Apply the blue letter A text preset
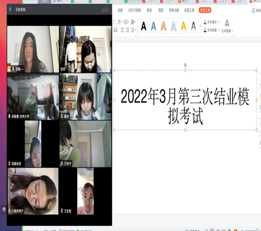This screenshot has width=261, height=231. coord(153,26)
